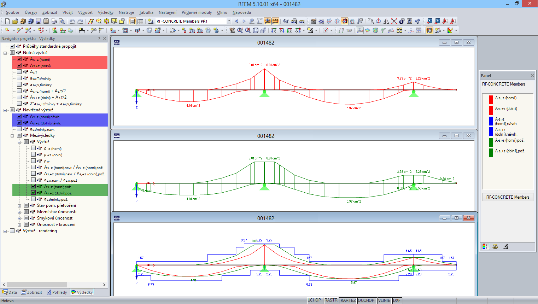538x304 pixels.
Task: Open the RF-CONCRETE Members PŘ1 dropdown
Action: [x=229, y=21]
